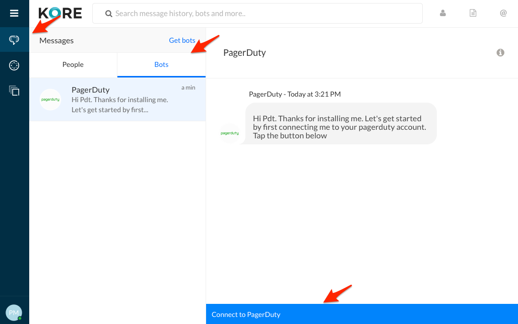Open the hamburger main menu
The width and height of the screenshot is (518, 324).
pyautogui.click(x=14, y=14)
